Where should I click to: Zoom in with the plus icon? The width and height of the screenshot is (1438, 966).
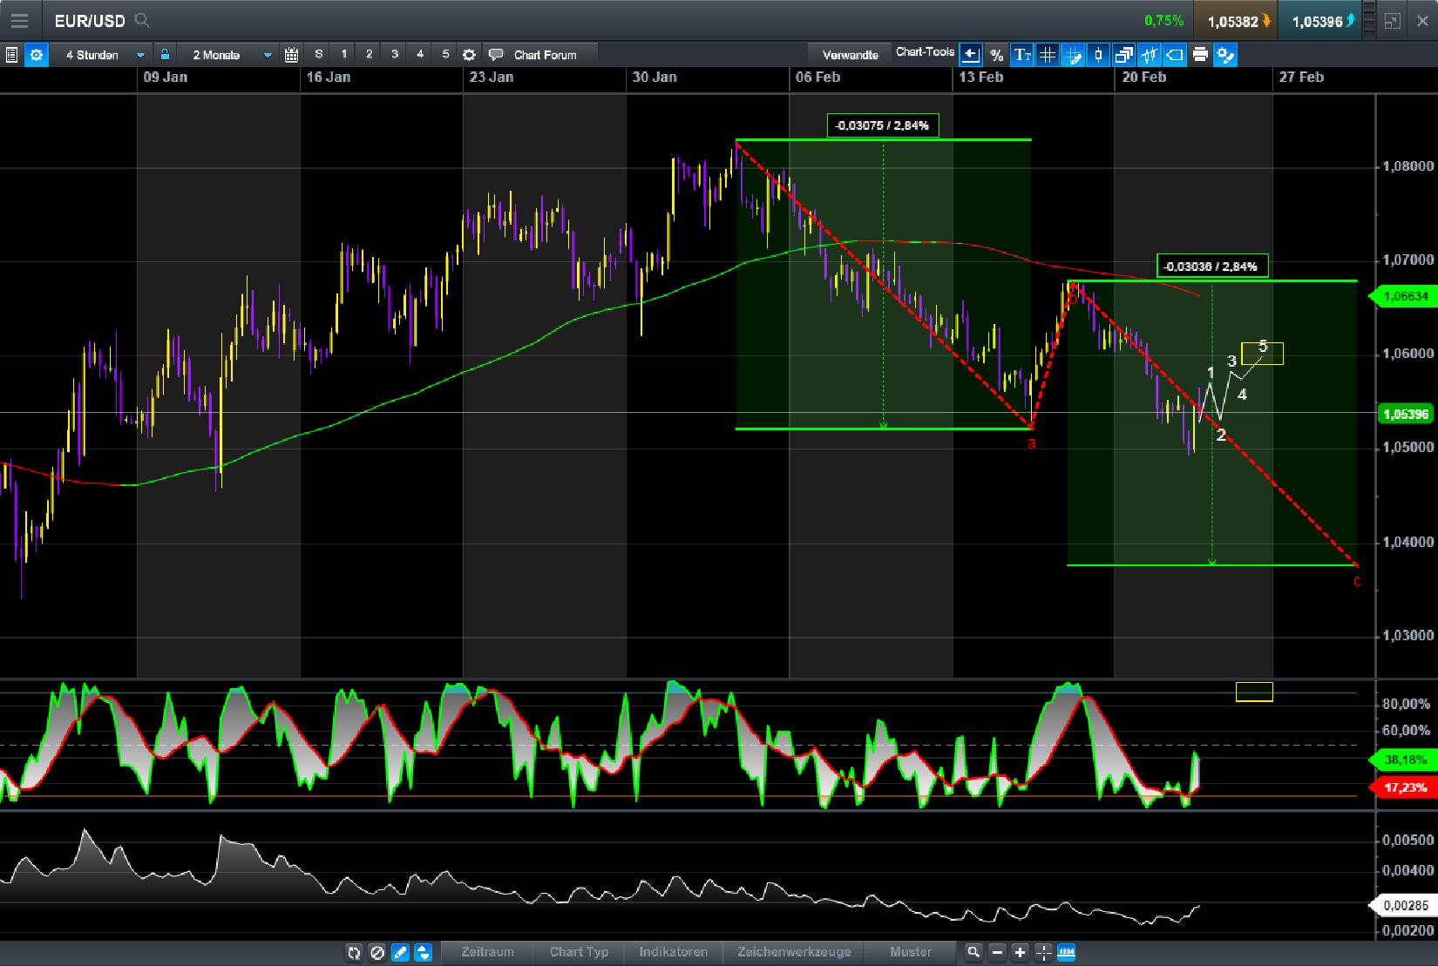[1020, 952]
